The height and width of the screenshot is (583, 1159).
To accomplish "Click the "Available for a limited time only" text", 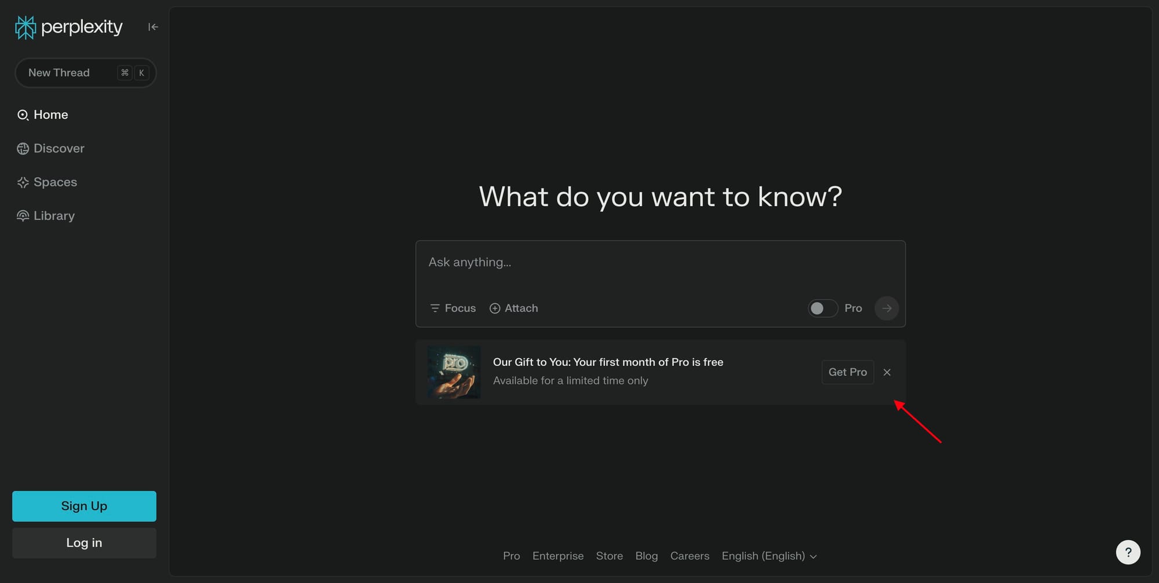I will 571,380.
